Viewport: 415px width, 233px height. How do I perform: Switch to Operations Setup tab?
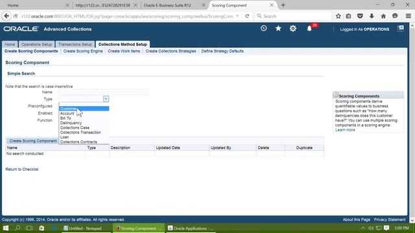point(36,45)
